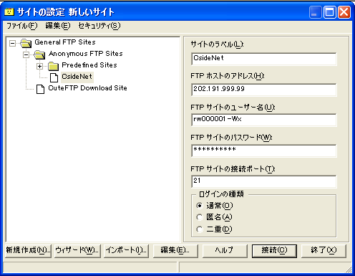Click the ウィザード(W)... button
The width and height of the screenshot is (355, 276).
click(x=77, y=251)
